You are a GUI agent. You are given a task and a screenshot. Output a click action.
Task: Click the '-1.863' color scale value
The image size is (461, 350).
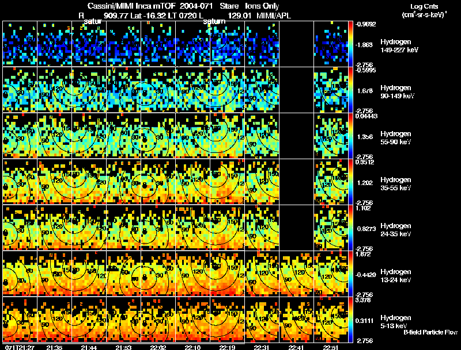coord(365,45)
